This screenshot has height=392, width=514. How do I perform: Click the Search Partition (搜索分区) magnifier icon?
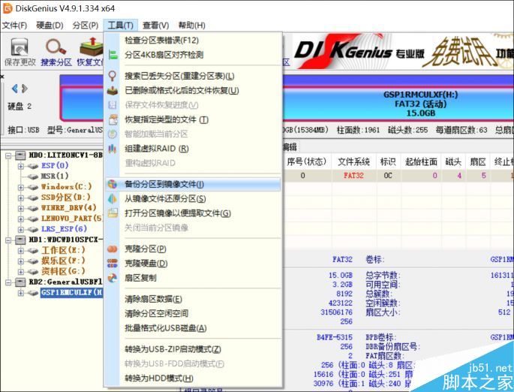tap(56, 47)
